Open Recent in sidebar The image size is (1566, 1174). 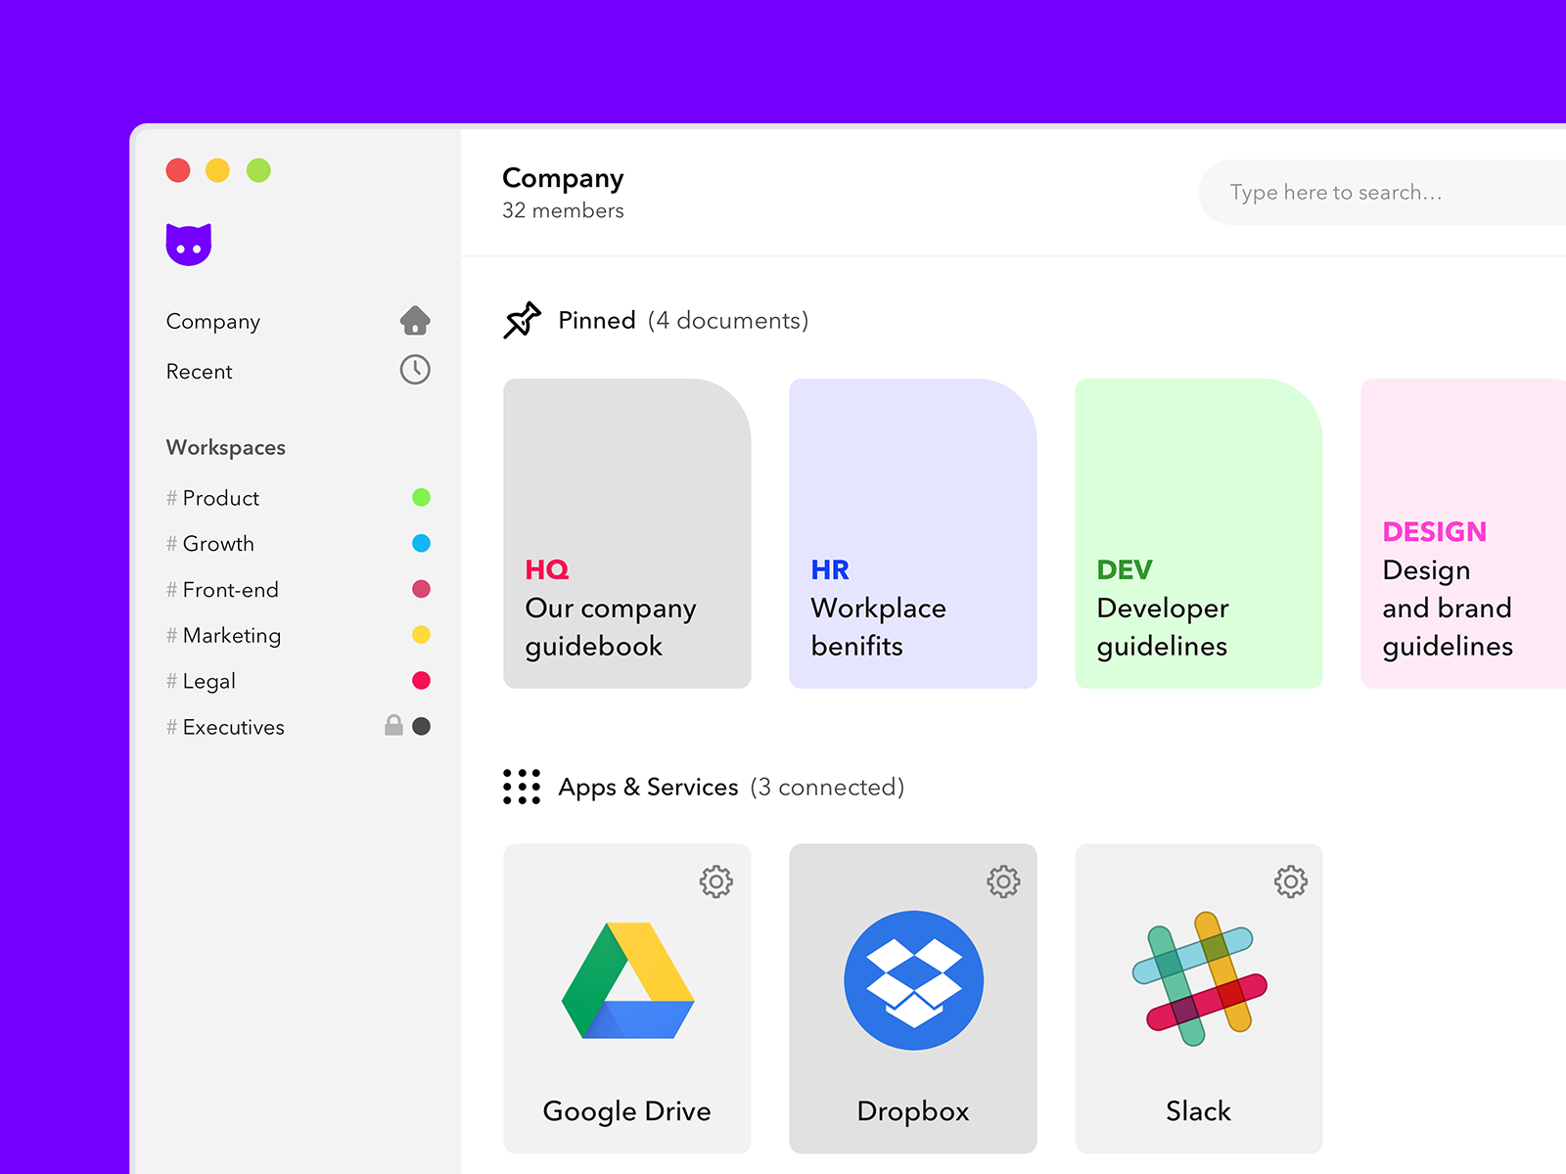coord(299,371)
